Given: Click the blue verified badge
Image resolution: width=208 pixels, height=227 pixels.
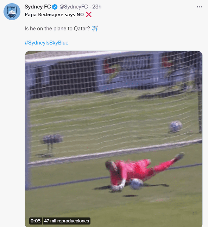Looking at the screenshot, I should tap(55, 7).
